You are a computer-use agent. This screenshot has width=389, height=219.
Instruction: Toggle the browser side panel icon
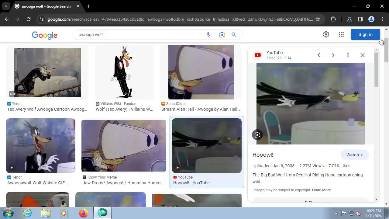pyautogui.click(x=360, y=19)
